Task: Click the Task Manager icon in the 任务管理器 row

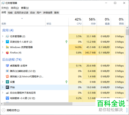Action: tap(7, 36)
